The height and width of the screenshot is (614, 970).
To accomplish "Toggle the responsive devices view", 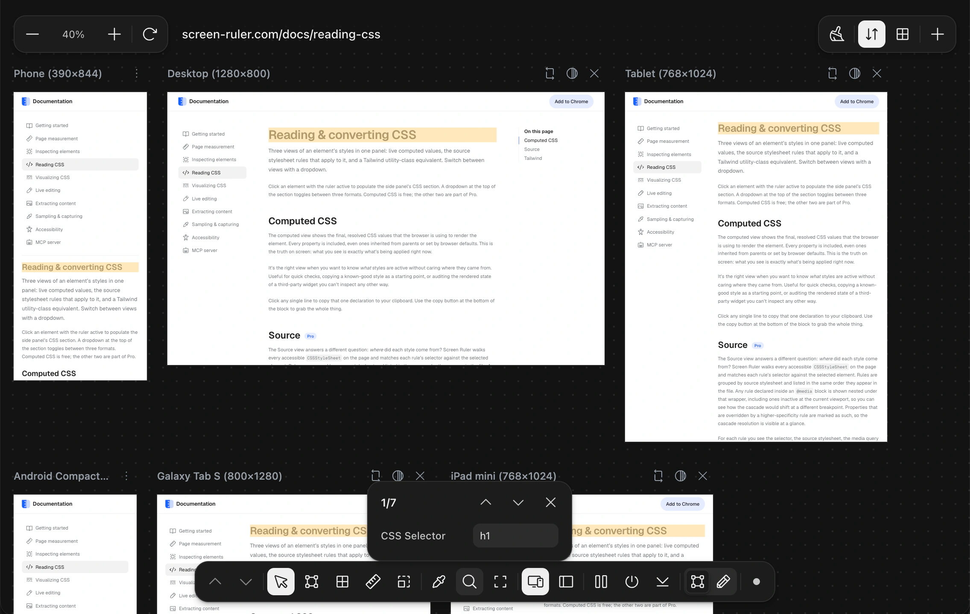I will (x=535, y=582).
